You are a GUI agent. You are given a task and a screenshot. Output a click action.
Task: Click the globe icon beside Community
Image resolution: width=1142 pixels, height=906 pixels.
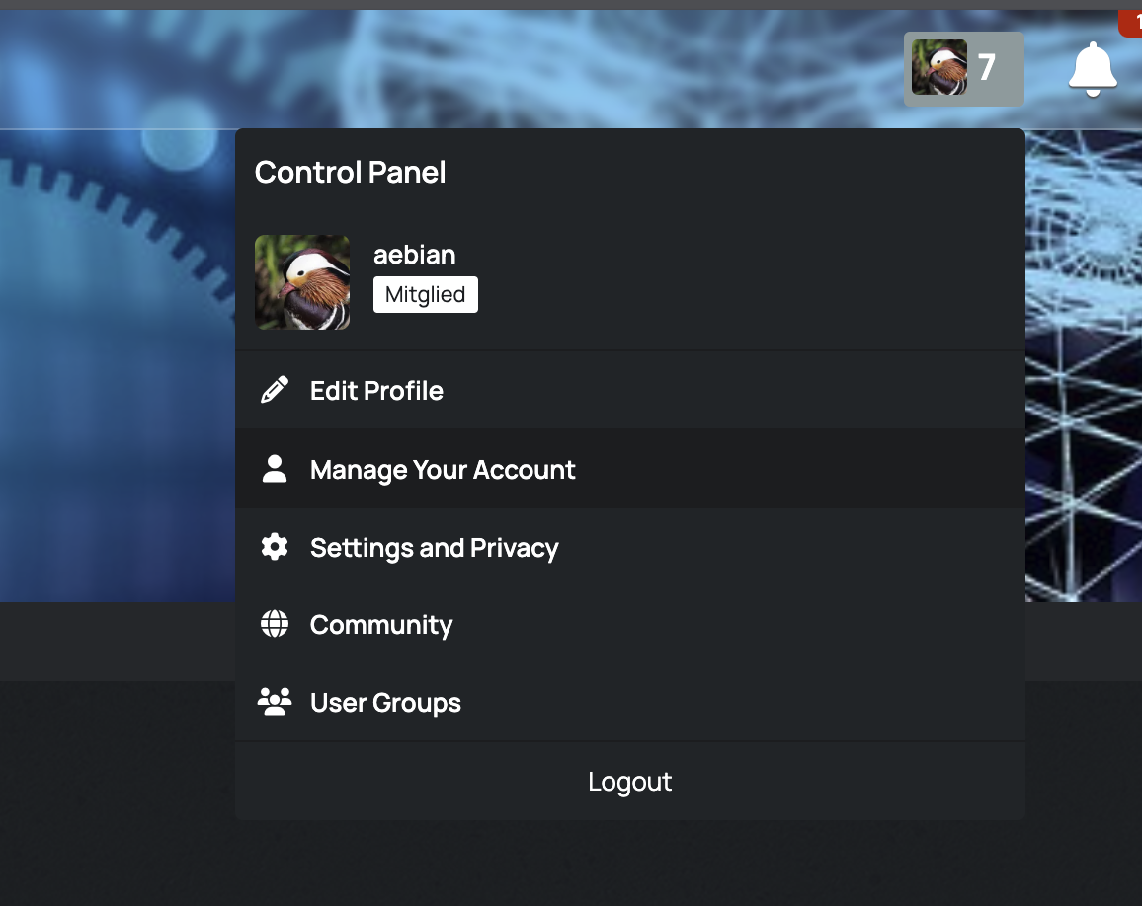(x=274, y=624)
